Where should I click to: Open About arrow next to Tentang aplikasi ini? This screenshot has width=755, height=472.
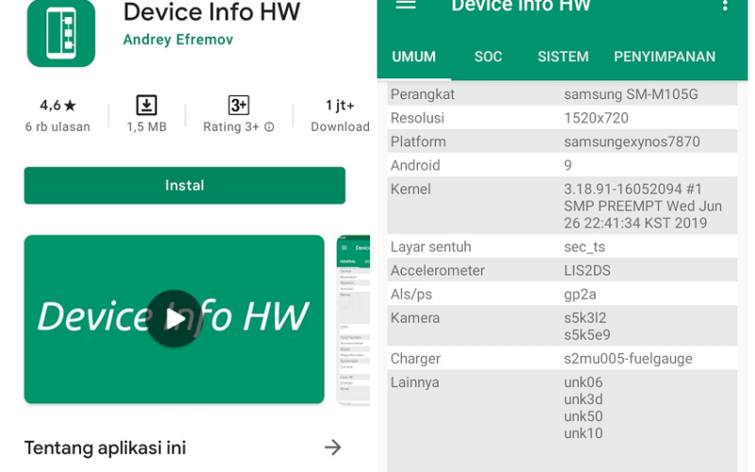click(x=333, y=447)
